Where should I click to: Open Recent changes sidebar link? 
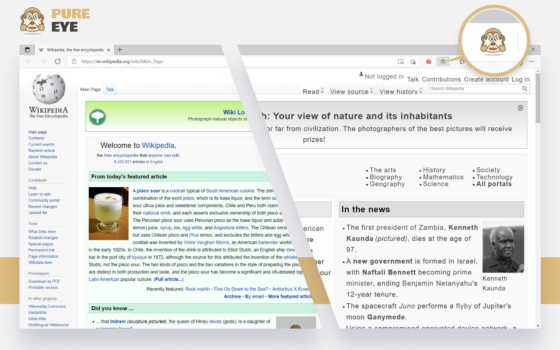42,206
